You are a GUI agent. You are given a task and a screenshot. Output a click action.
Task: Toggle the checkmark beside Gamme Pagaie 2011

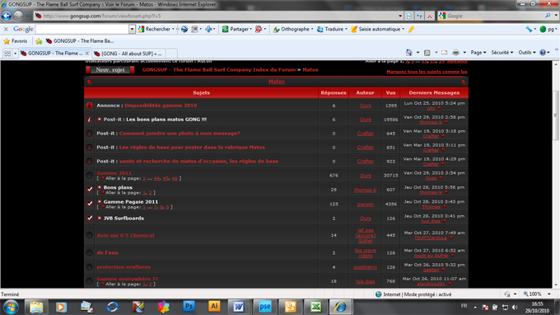coord(89,204)
